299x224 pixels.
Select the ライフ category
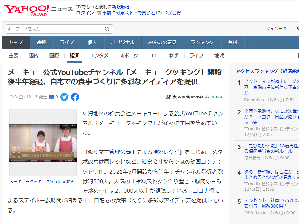click(196, 55)
